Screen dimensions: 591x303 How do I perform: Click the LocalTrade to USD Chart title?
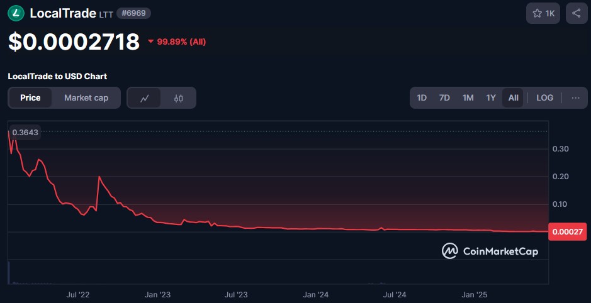point(57,77)
